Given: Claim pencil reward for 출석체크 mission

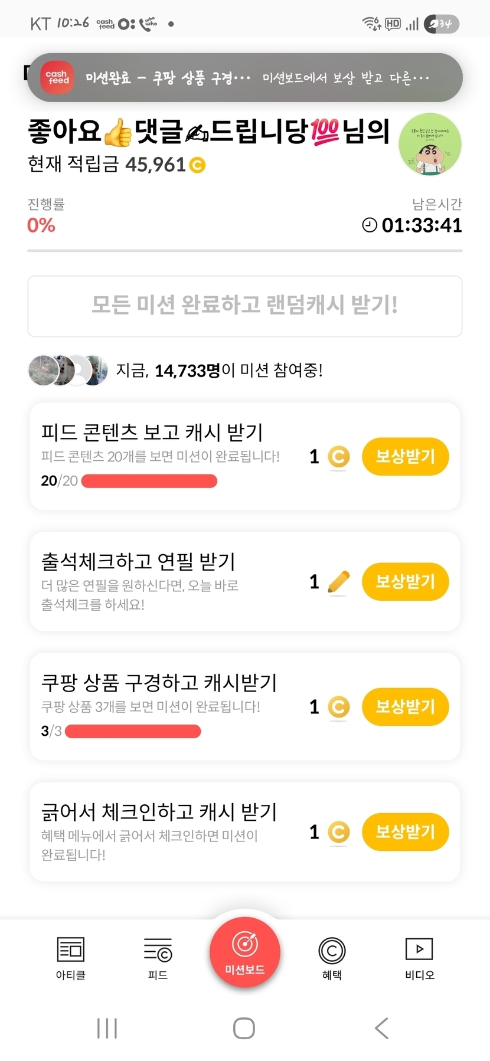Looking at the screenshot, I should click(x=405, y=582).
